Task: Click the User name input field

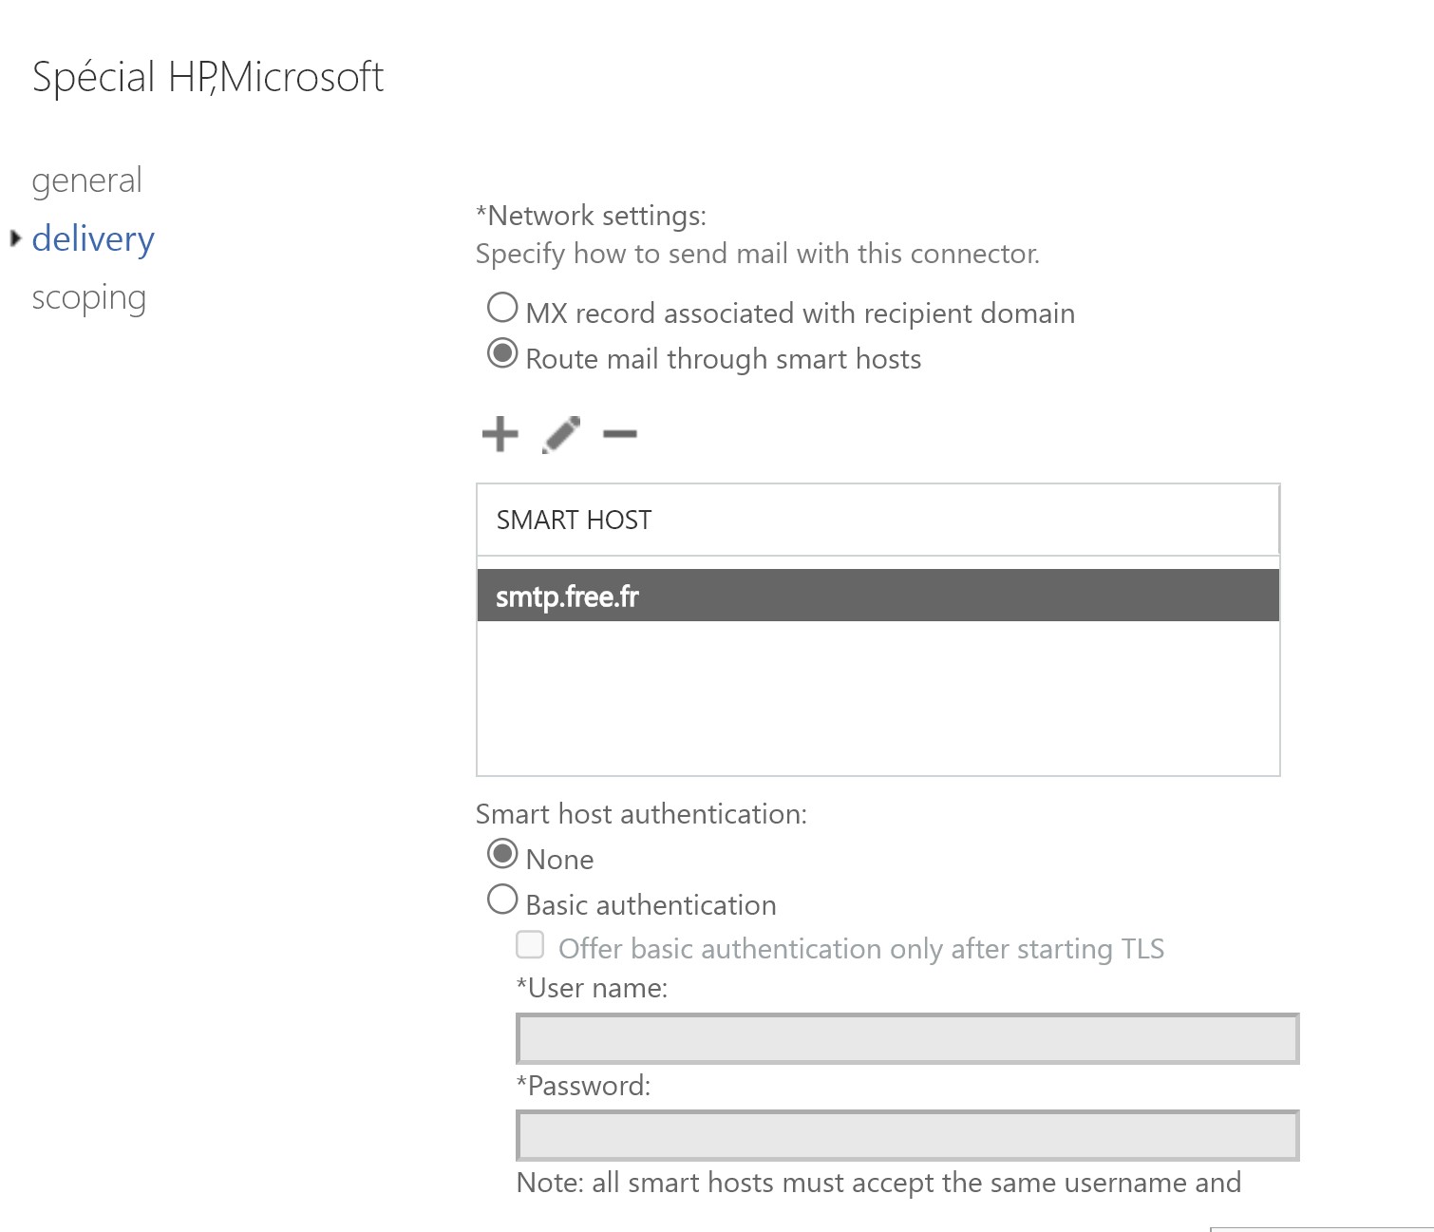Action: click(x=907, y=1038)
